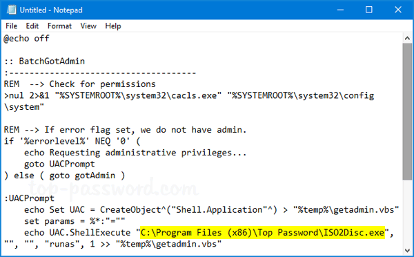The height and width of the screenshot is (257, 414).
Task: Place cursor in highlighted ISO2Disc.exe path
Action: tap(262, 232)
